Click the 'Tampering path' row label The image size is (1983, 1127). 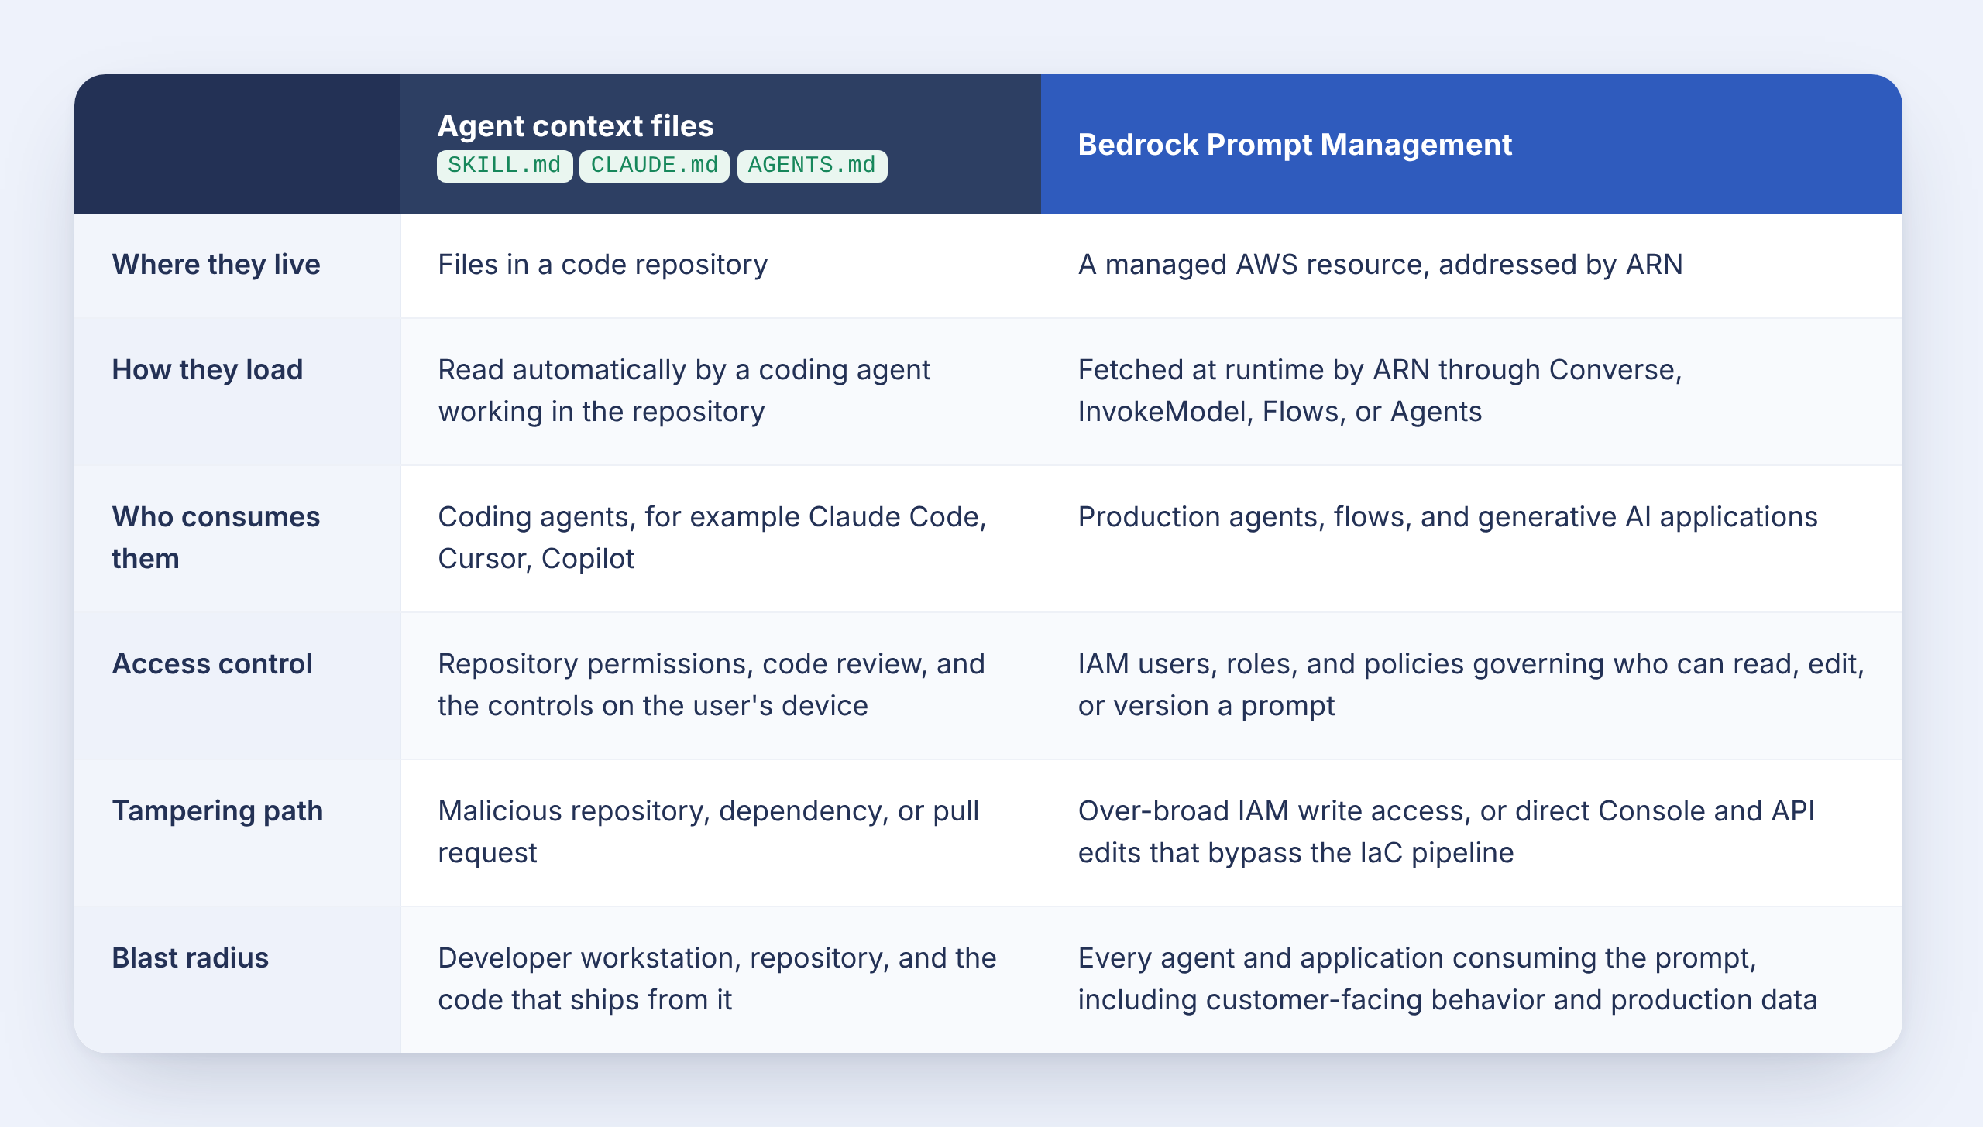tap(218, 811)
